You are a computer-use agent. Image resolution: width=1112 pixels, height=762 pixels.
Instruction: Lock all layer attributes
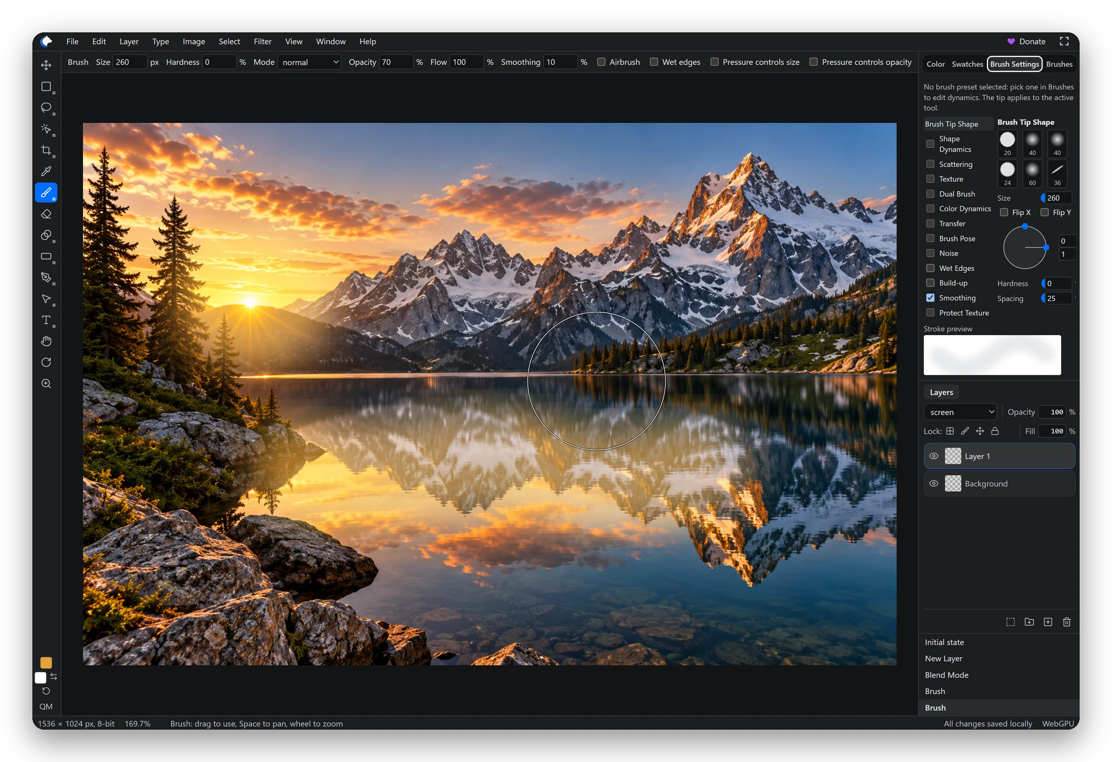pyautogui.click(x=995, y=431)
